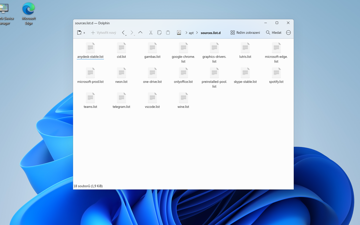Click the Paste clipboard icon
Viewport: 360px width, 225px height.
pyautogui.click(x=168, y=33)
